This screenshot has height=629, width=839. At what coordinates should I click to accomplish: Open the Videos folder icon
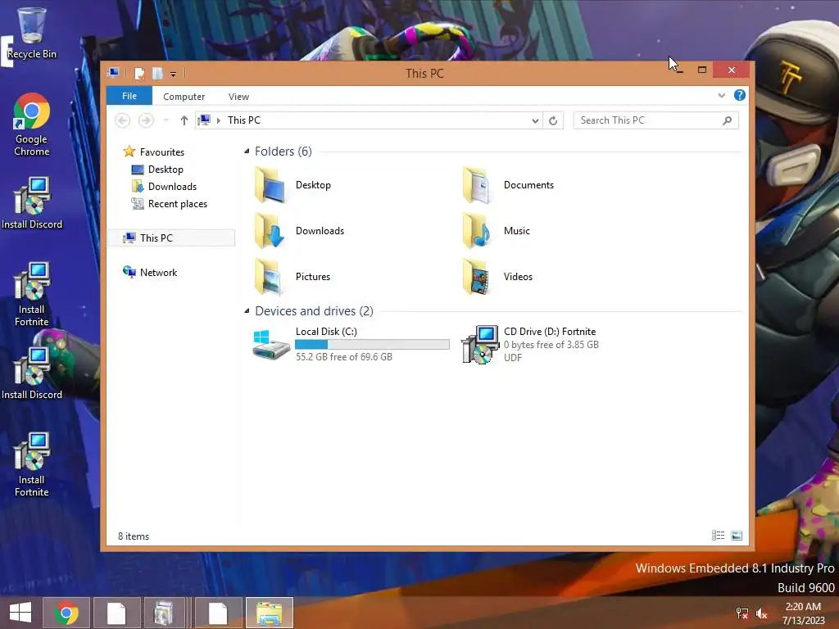pyautogui.click(x=478, y=277)
